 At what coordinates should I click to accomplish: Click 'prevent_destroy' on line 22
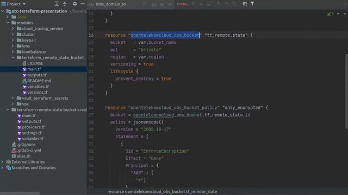pyautogui.click(x=134, y=79)
